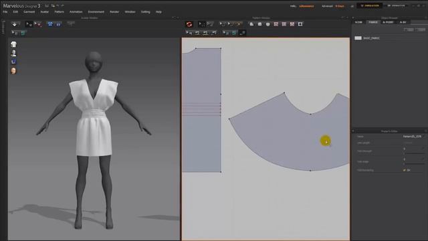Click the arrow icon left of green 3D icon

(15, 33)
